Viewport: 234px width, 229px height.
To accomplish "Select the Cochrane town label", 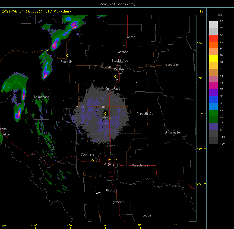I will [x=87, y=154].
